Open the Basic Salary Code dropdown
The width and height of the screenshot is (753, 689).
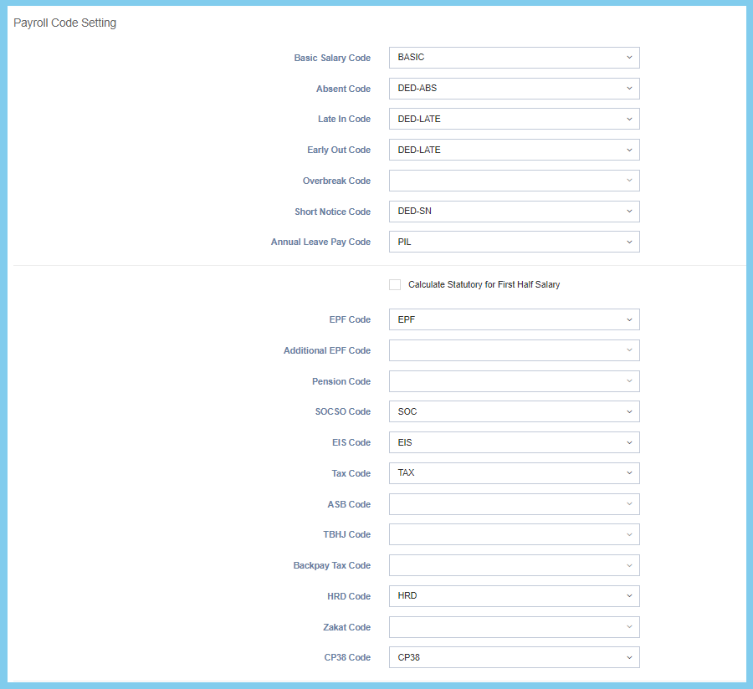[x=514, y=58]
